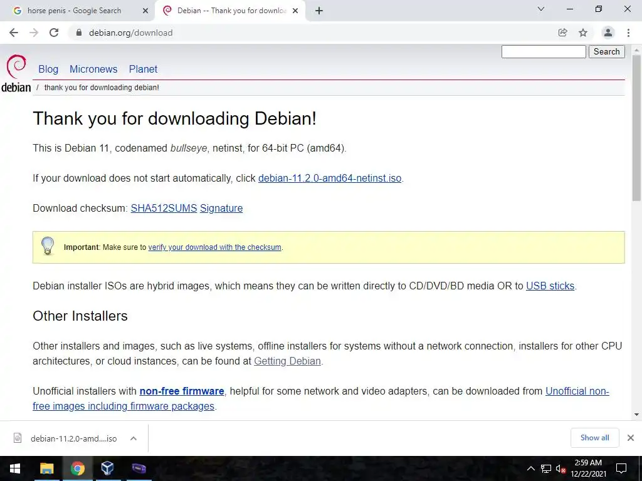This screenshot has width=642, height=481.
Task: Open the Signature link
Action: coord(221,208)
